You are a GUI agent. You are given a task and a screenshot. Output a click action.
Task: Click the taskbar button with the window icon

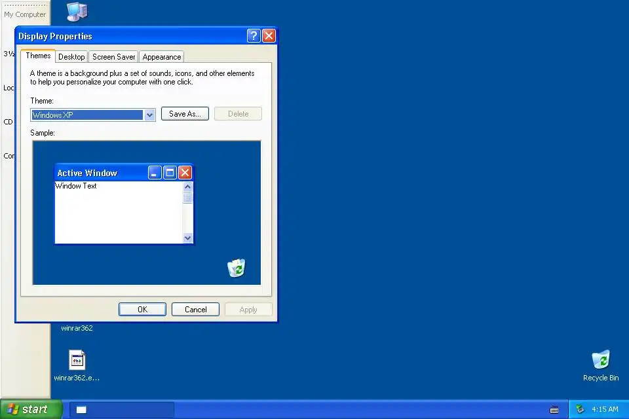pyautogui.click(x=122, y=409)
